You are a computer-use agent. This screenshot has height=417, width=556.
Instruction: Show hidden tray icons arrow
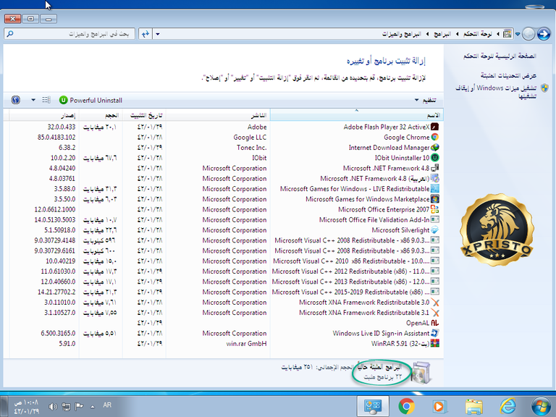pos(93,407)
